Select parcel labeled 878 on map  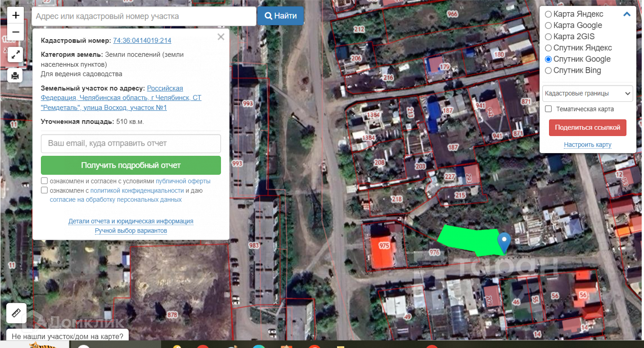tap(172, 315)
